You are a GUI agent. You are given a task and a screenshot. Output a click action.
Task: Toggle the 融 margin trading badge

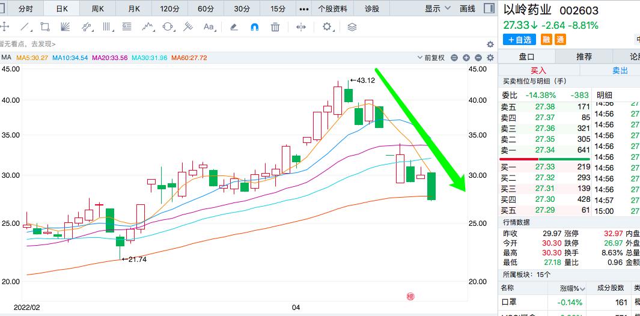click(546, 40)
